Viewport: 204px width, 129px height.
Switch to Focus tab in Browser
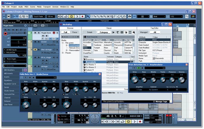click(75, 32)
